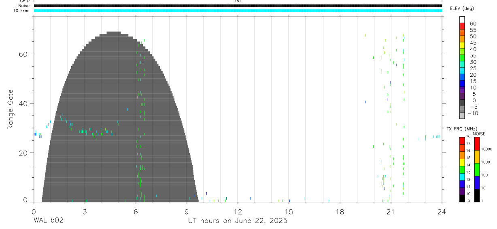Click the '151' CPID value at top

point(238,1)
